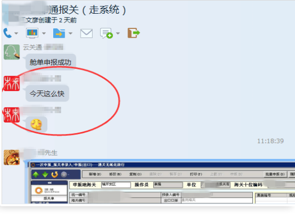Select 报关单 in the left sidebar
Viewport: 295px width, 221px height.
pyautogui.click(x=48, y=198)
